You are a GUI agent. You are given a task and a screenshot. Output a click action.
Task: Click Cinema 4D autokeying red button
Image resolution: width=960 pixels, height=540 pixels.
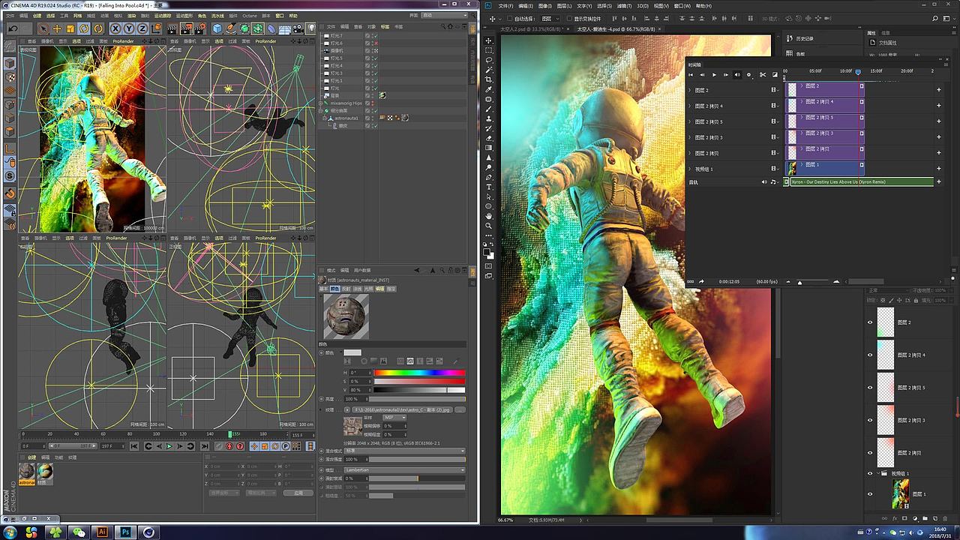[229, 446]
